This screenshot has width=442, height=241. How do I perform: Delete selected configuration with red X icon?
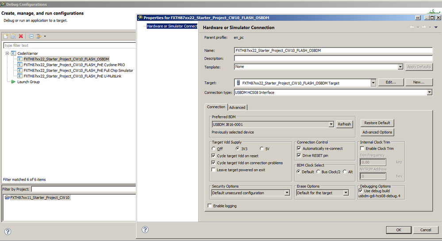tap(21, 36)
